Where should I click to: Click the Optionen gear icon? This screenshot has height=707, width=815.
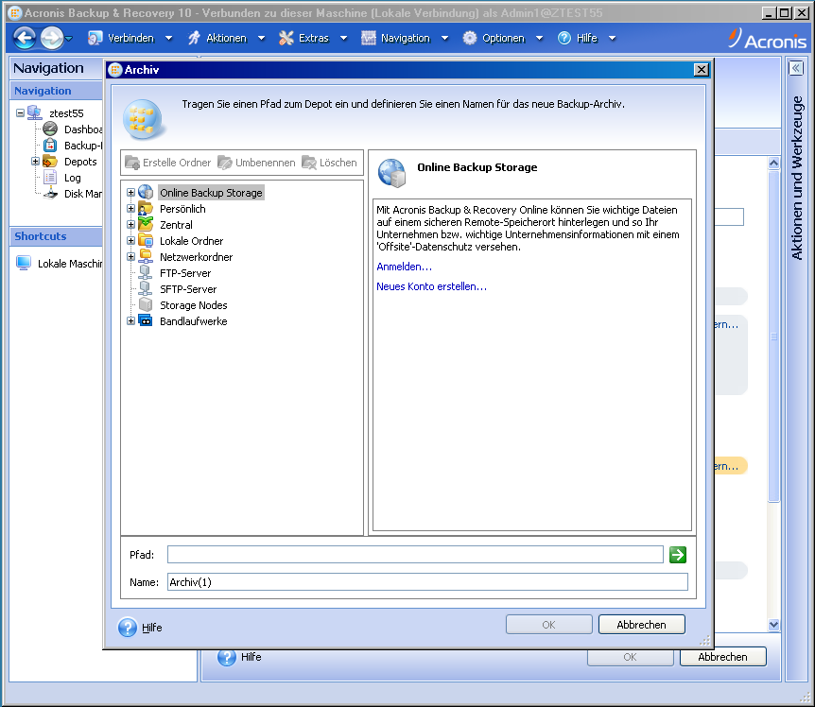(x=469, y=38)
